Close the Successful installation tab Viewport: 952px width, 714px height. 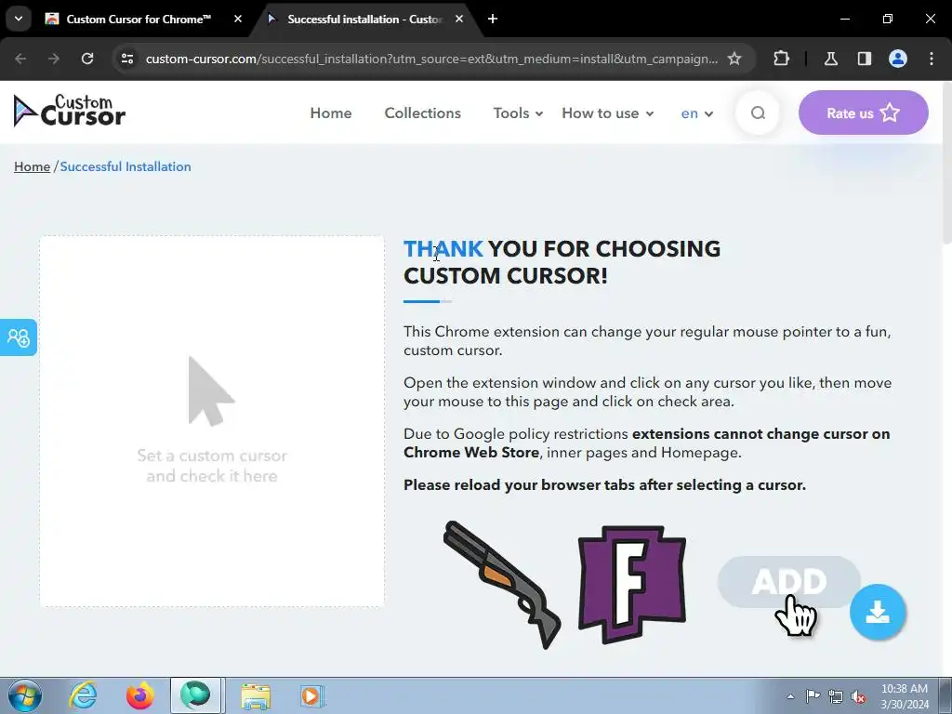click(459, 19)
